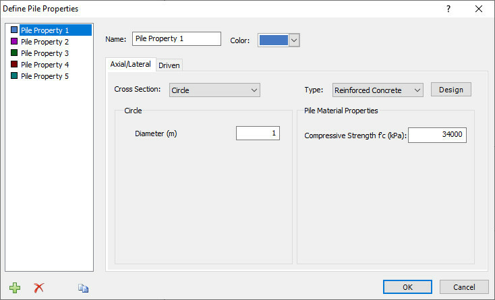Click the Name input field

(177, 39)
